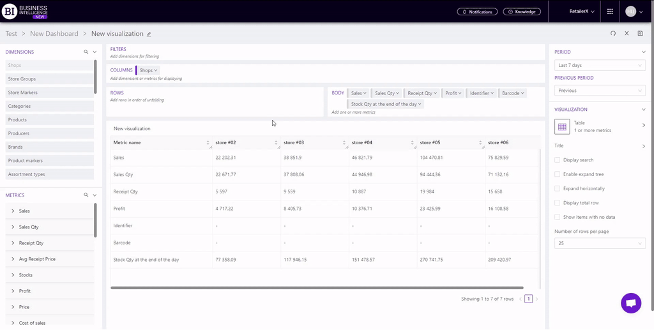This screenshot has width=654, height=330.
Task: Open the chat support bubble
Action: (x=630, y=303)
